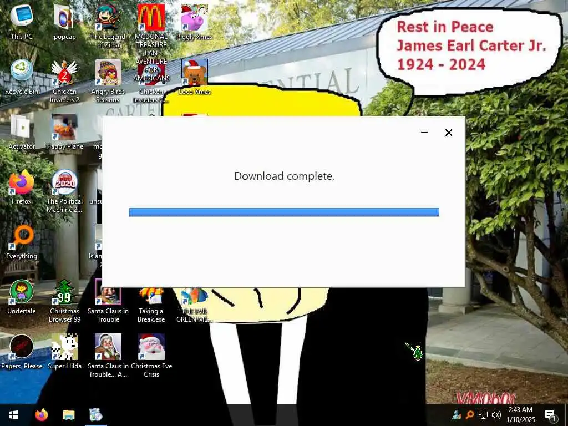This screenshot has width=568, height=426.
Task: Click the Everything magnifier tray icon
Action: point(469,415)
